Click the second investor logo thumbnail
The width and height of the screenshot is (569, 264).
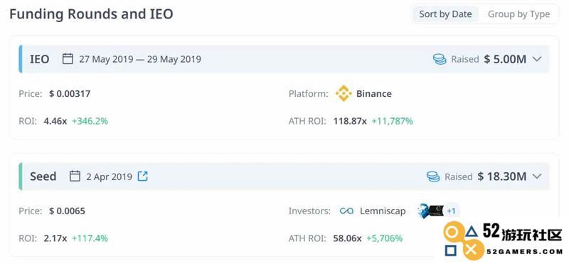point(431,211)
